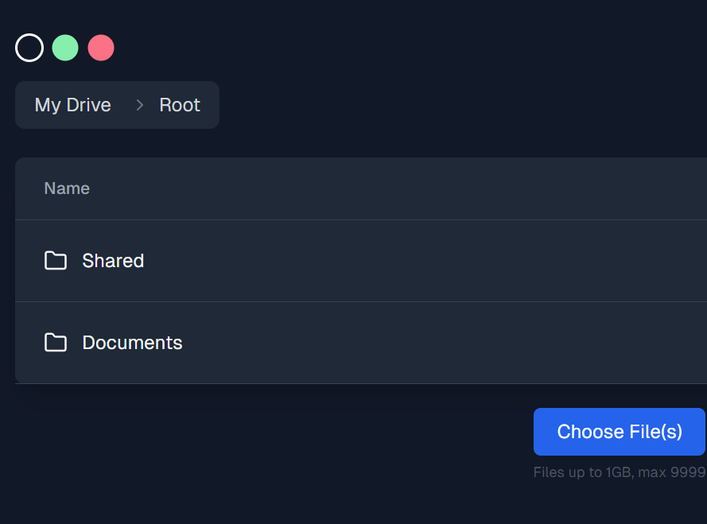This screenshot has height=524, width=707.
Task: Select the dark outlined theme circle
Action: pos(29,48)
